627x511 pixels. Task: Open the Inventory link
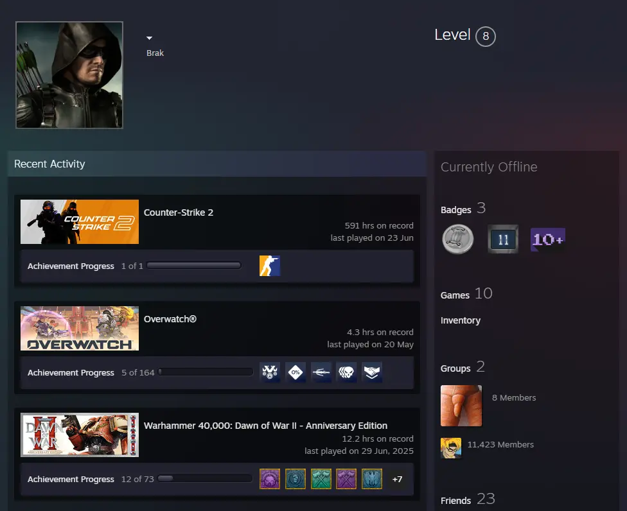(x=460, y=320)
